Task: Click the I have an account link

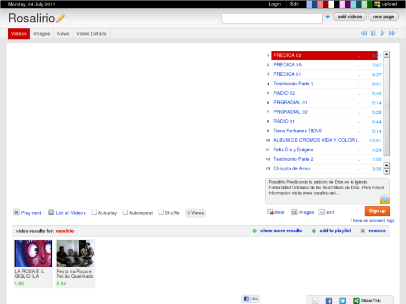Action: tap(372, 220)
